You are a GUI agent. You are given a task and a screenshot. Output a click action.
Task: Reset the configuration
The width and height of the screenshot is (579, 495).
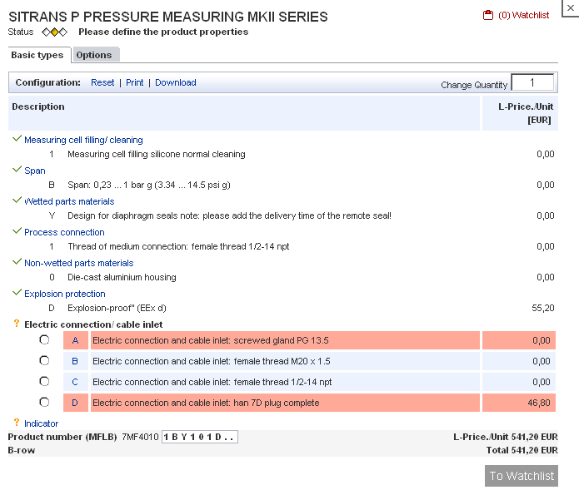click(x=102, y=82)
